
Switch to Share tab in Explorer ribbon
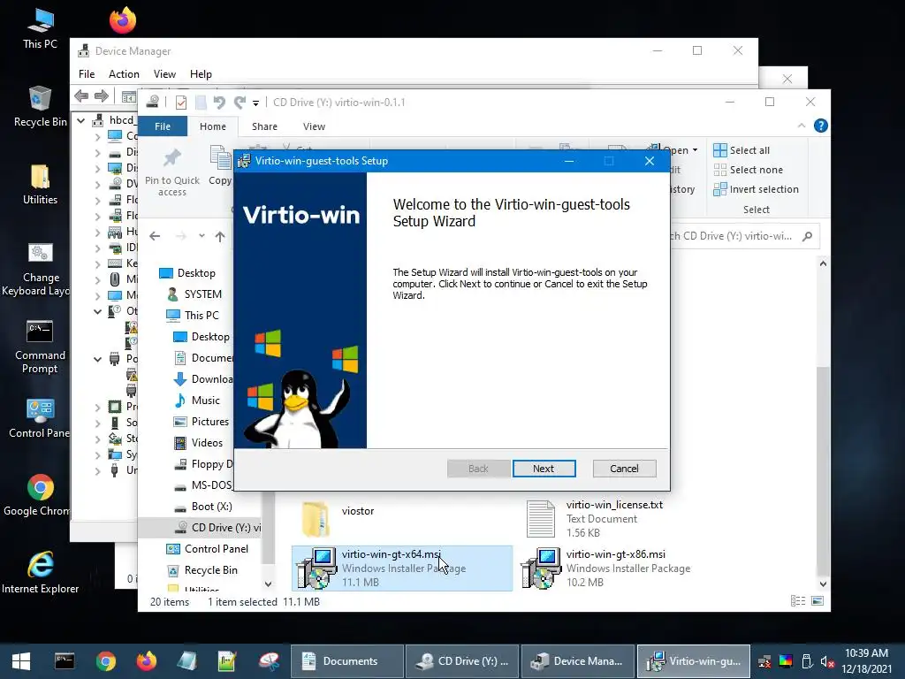coord(264,126)
